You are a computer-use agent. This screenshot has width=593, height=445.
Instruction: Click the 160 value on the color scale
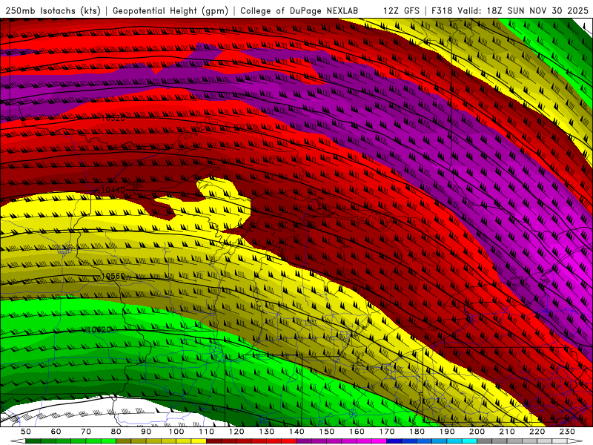(357, 432)
